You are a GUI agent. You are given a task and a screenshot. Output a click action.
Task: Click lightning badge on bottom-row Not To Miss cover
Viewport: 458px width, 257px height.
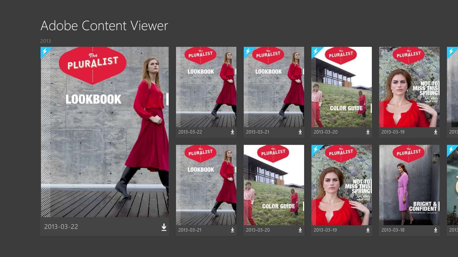(x=315, y=149)
